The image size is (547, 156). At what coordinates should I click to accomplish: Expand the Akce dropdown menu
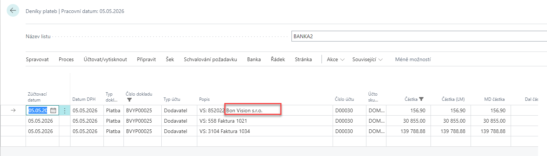pos(336,59)
